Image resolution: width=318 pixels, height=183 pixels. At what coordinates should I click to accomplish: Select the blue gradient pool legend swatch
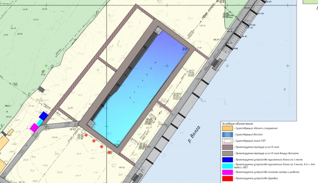point(227,135)
